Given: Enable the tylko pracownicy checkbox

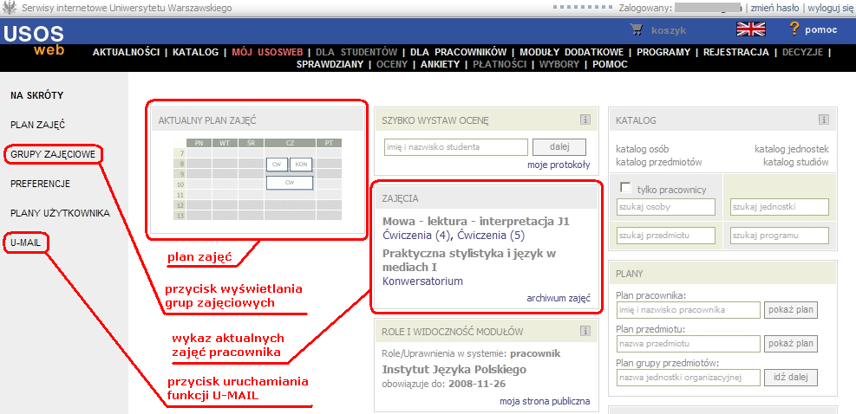Looking at the screenshot, I should pyautogui.click(x=625, y=188).
